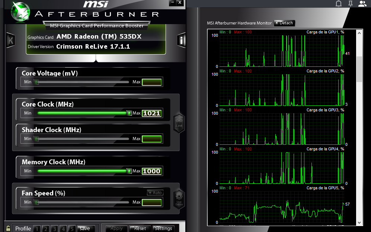Click the 'Crimson ReLive 17.1.1' driver text
Viewport: 371px width, 232px height.
93,46
